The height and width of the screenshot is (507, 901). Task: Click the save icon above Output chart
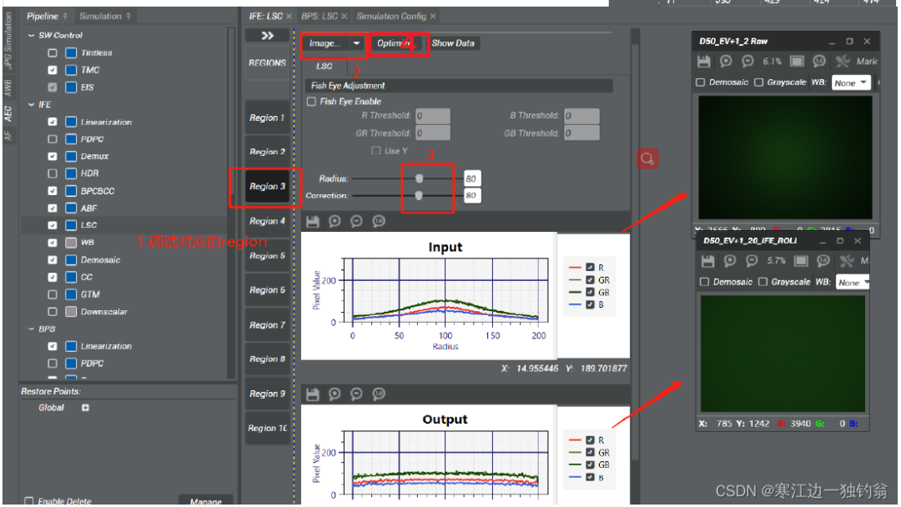tap(313, 394)
